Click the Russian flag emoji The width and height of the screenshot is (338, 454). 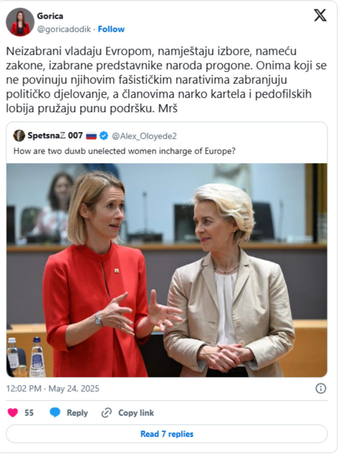tap(91, 136)
